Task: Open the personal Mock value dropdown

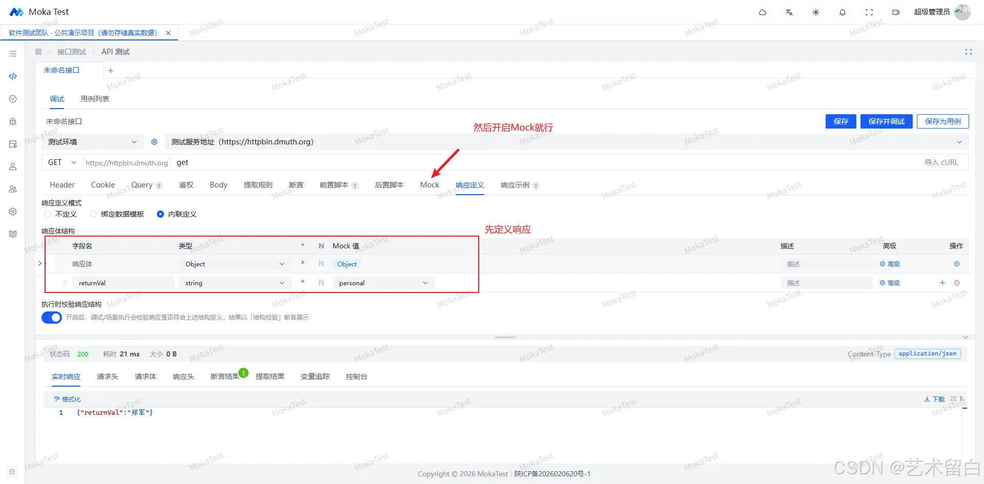Action: pyautogui.click(x=383, y=283)
